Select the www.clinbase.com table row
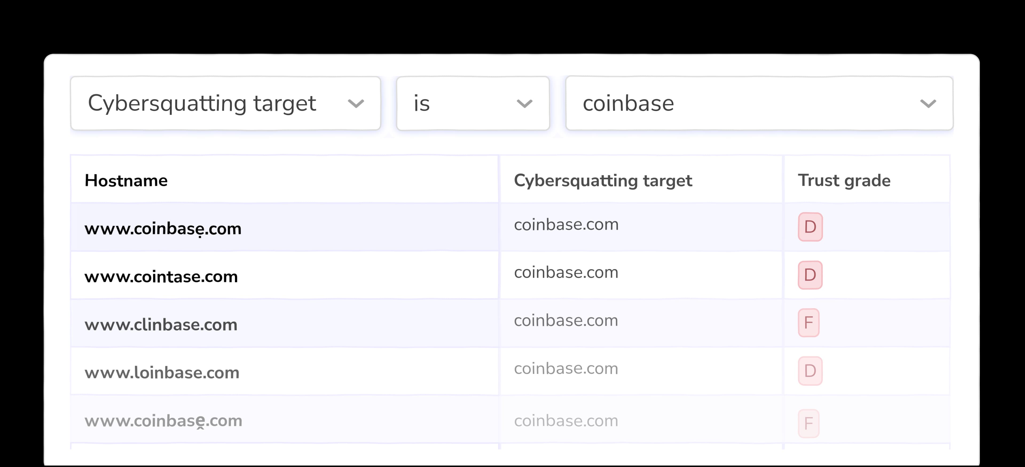The height and width of the screenshot is (467, 1025). pyautogui.click(x=278, y=324)
